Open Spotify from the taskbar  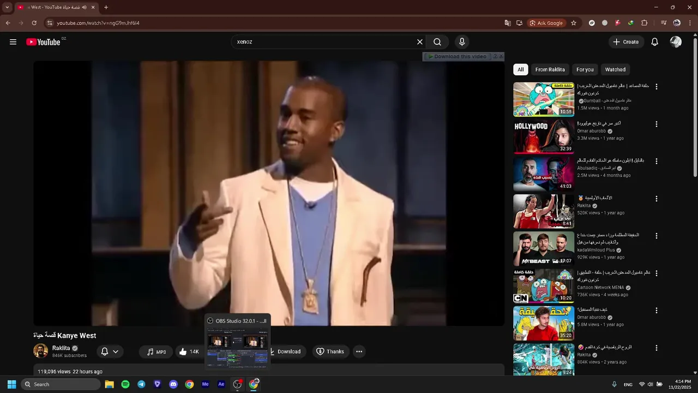(x=125, y=384)
